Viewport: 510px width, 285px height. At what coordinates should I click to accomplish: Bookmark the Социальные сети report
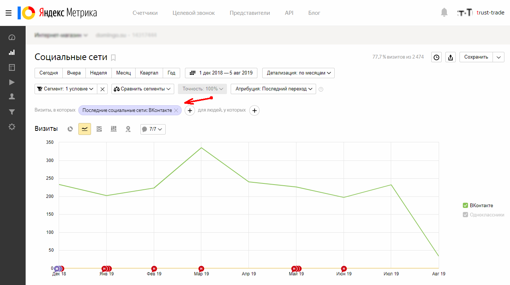pyautogui.click(x=113, y=57)
